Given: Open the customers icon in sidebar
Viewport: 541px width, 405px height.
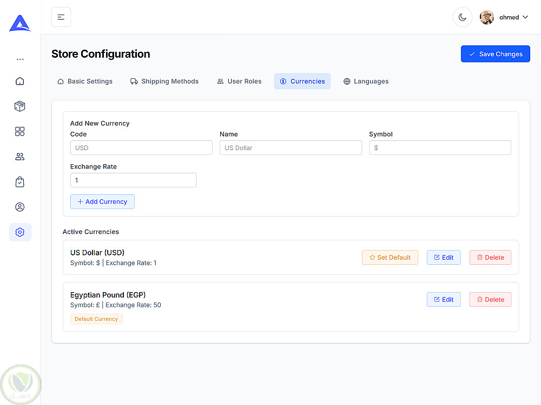Looking at the screenshot, I should tap(20, 157).
